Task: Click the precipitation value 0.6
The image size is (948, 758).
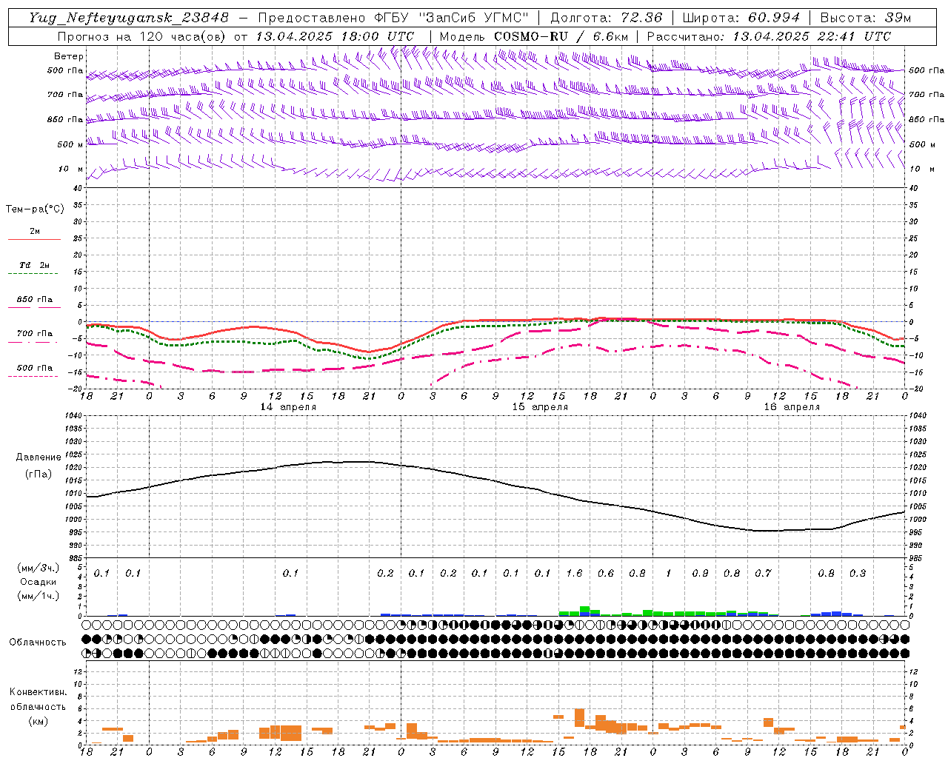Action: (606, 573)
